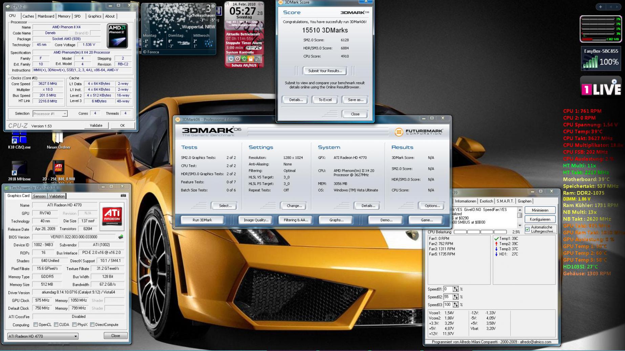Open the Processor #1 selection dropdown in CPU-Z
This screenshot has height=351, width=625.
coord(50,114)
